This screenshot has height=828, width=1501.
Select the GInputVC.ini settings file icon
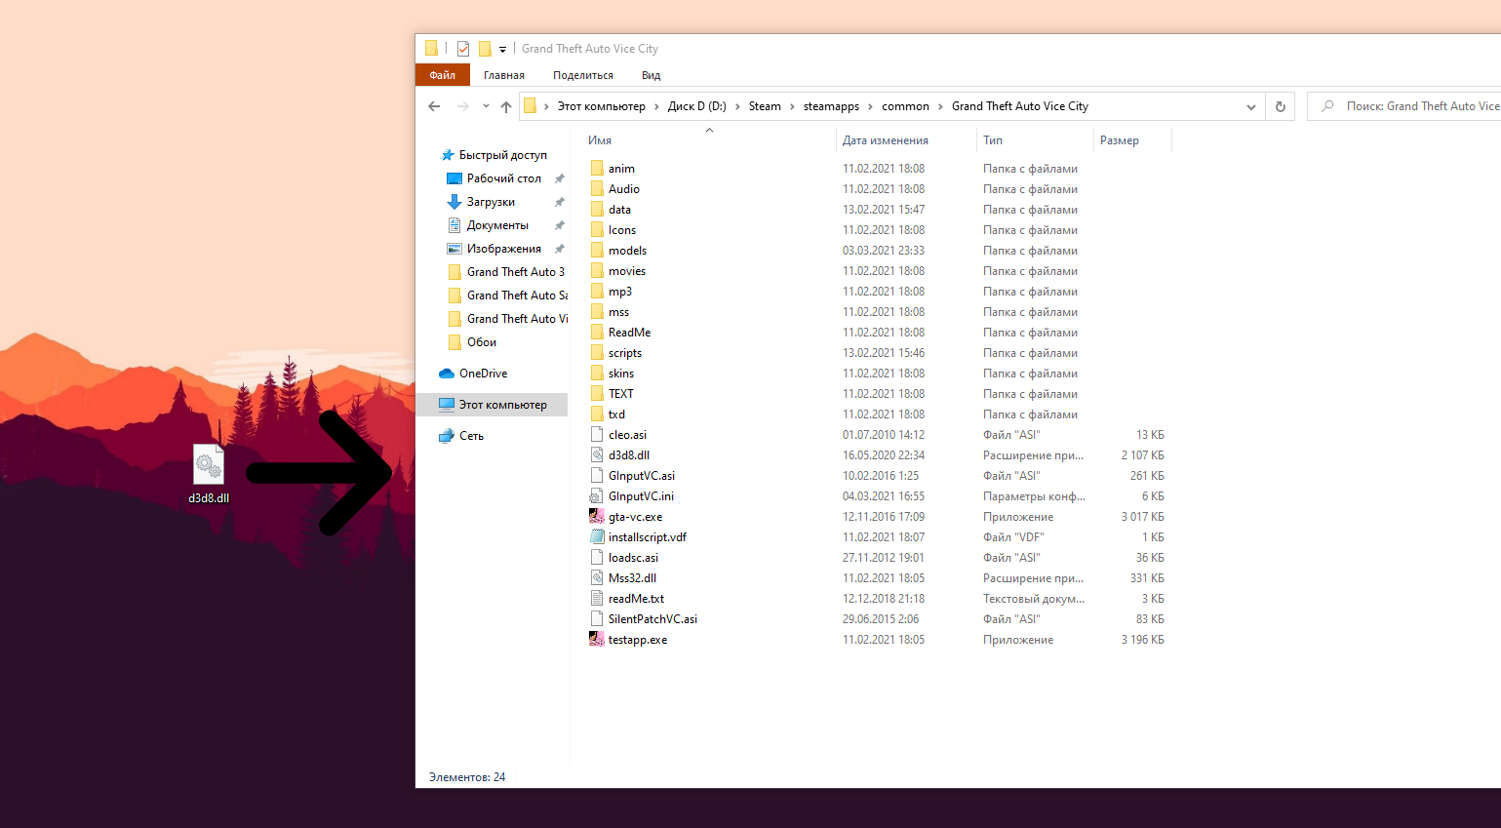tap(597, 496)
